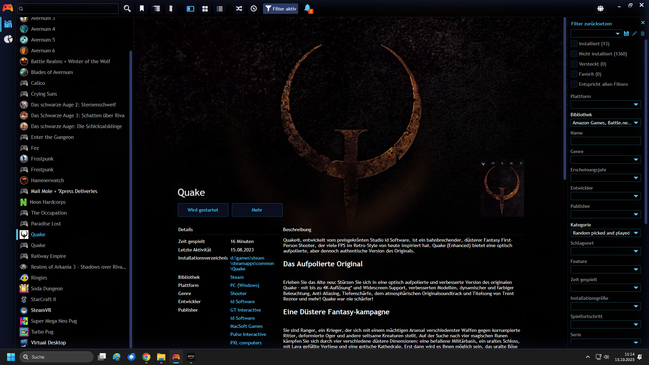The width and height of the screenshot is (649, 365).
Task: Click into the library search field
Action: pyautogui.click(x=68, y=8)
